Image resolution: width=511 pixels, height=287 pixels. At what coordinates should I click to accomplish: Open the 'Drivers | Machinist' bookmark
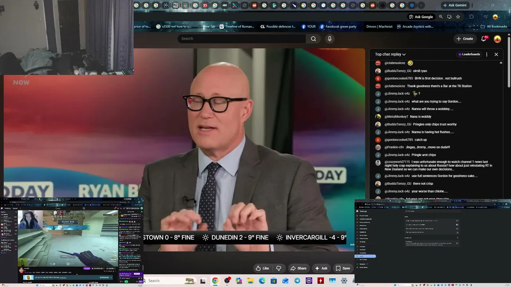(x=379, y=27)
